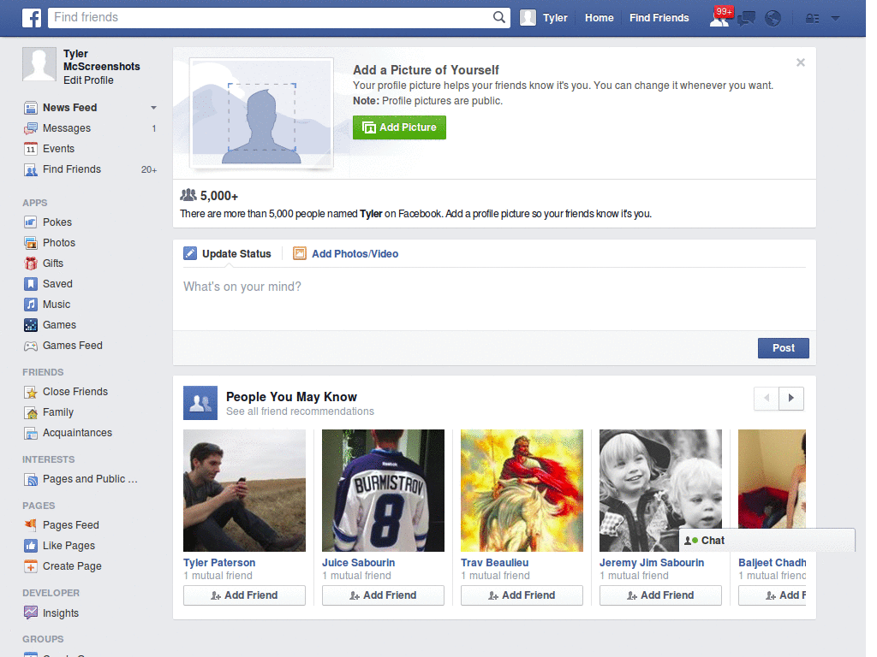Click the profile picture placeholder image
This screenshot has width=877, height=657.
click(262, 114)
